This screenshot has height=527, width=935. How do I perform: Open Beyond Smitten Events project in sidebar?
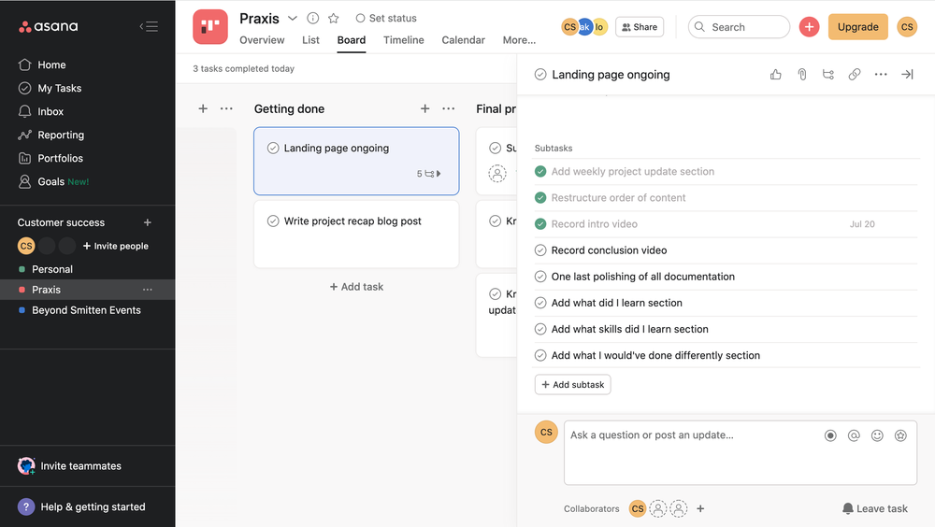pos(86,310)
